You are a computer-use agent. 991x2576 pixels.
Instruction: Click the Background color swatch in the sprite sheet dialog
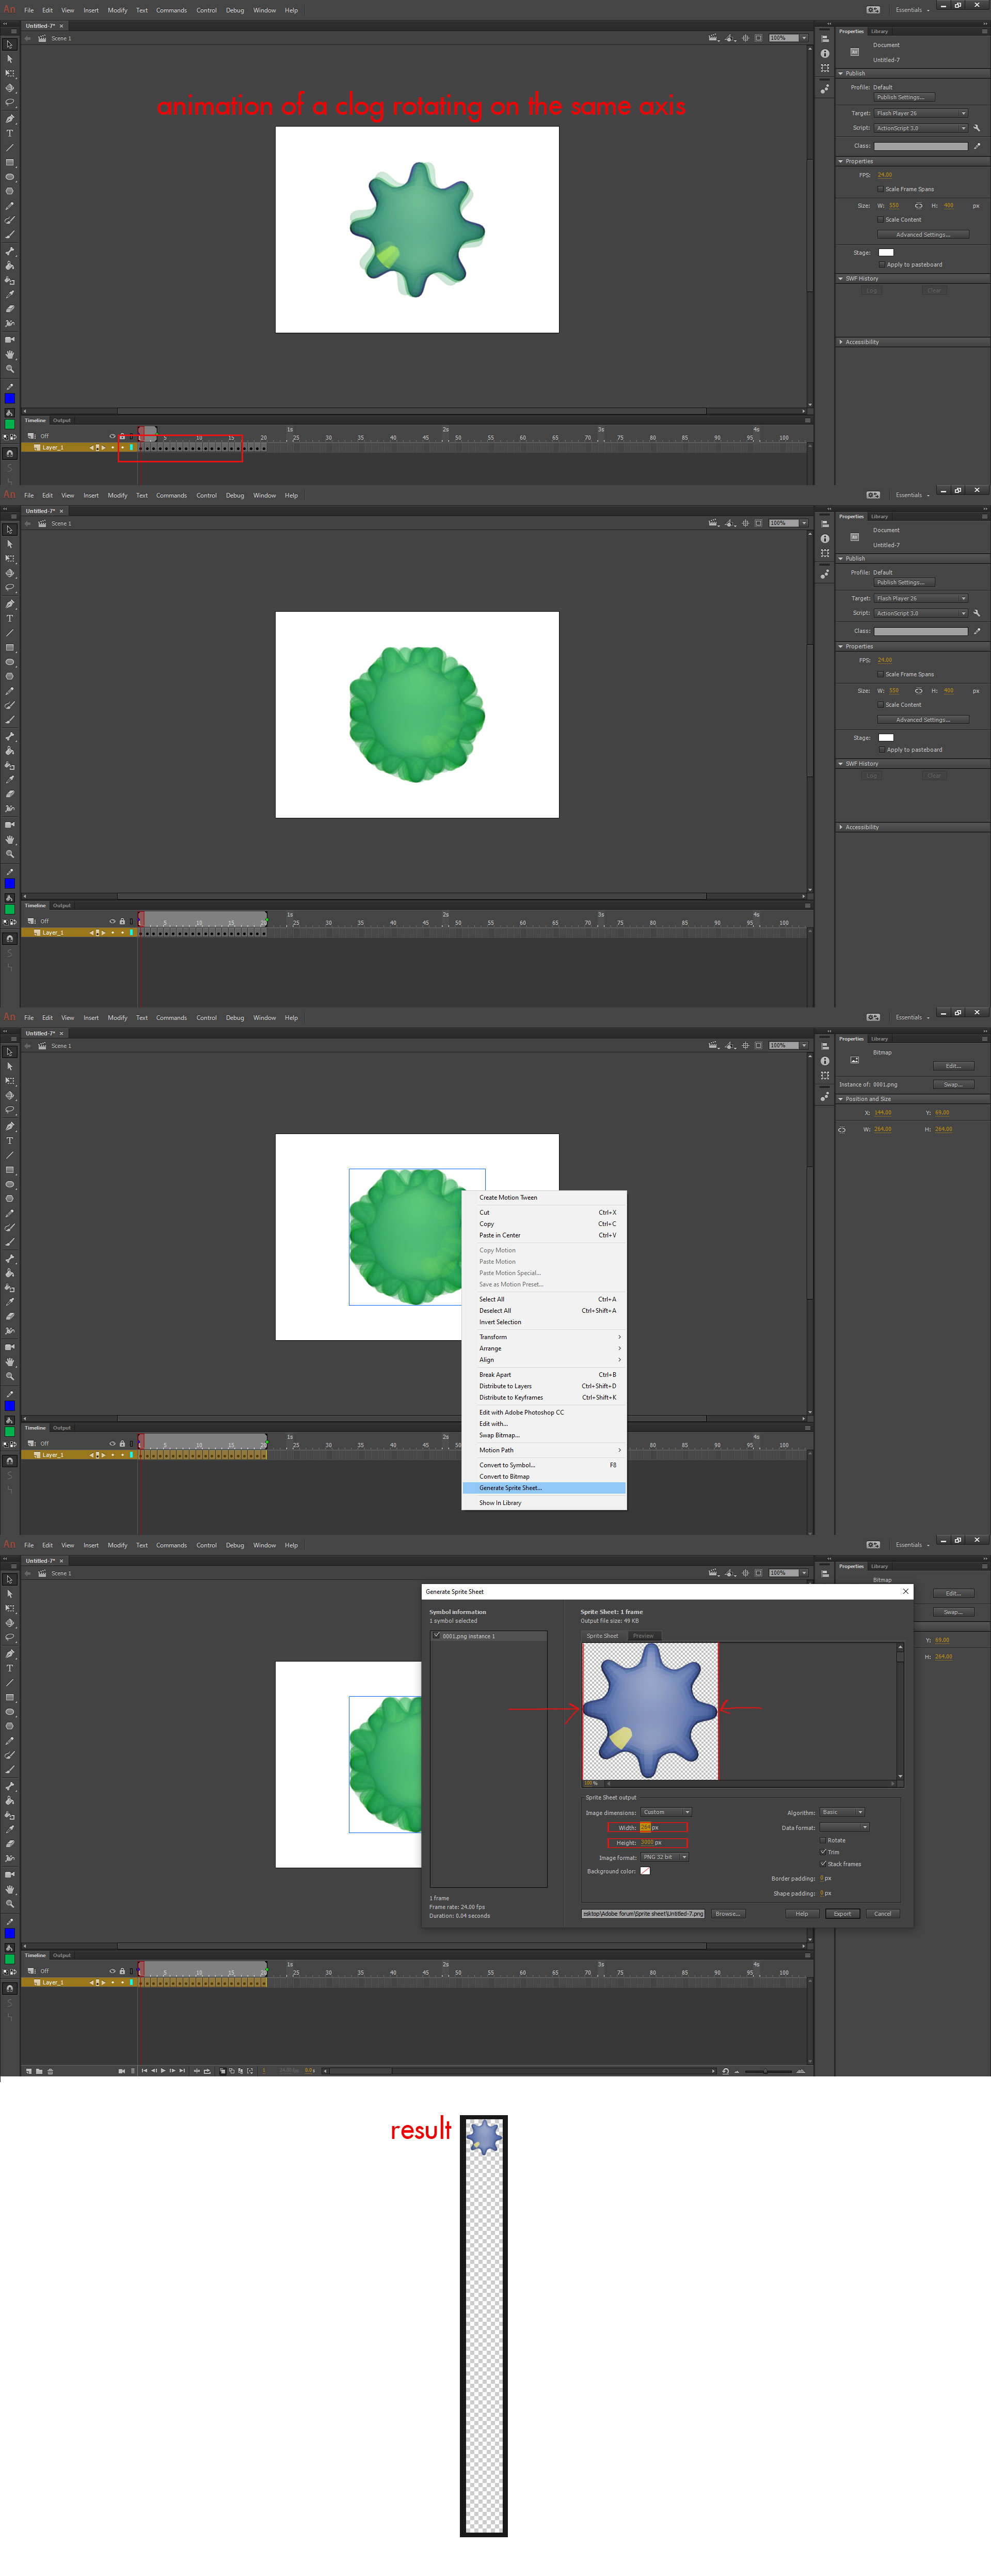644,1871
